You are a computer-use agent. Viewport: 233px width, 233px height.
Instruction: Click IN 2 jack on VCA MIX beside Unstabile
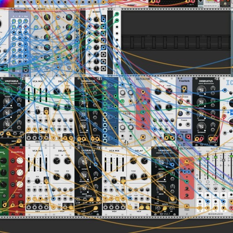34,129
